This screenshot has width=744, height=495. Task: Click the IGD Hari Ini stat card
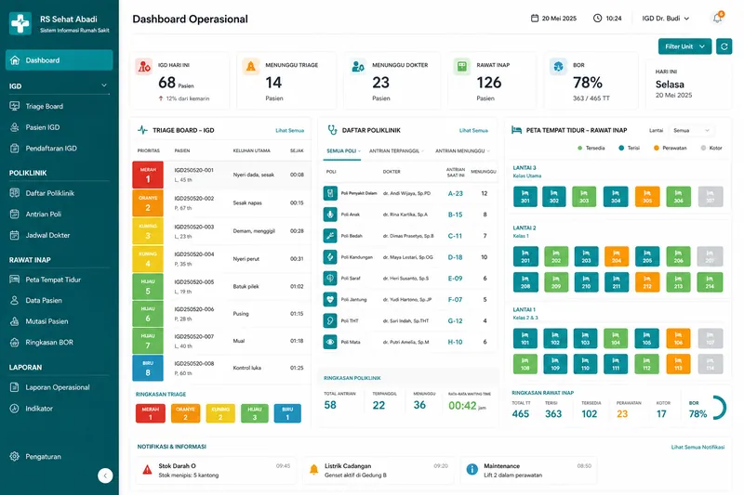point(179,81)
